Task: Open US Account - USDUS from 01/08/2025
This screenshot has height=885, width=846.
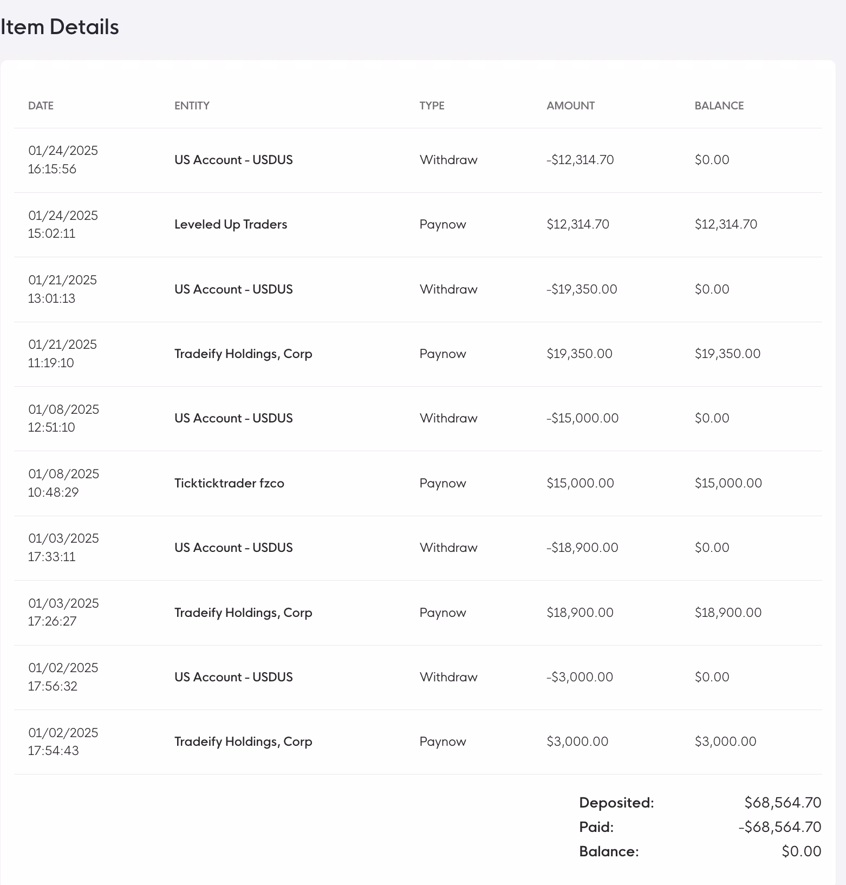Action: [x=233, y=418]
